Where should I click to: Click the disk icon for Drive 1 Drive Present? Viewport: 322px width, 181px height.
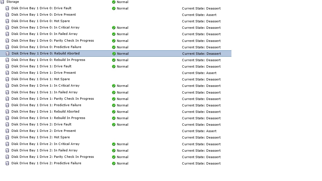(x=7, y=73)
